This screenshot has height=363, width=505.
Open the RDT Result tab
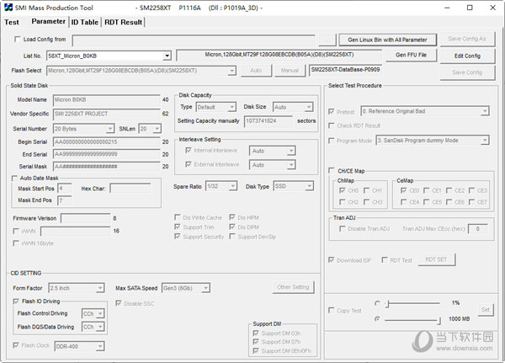point(123,22)
